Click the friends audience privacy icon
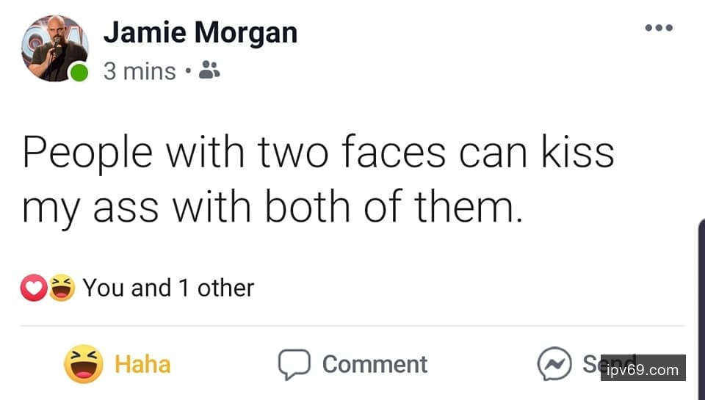705x400 pixels. coord(209,70)
